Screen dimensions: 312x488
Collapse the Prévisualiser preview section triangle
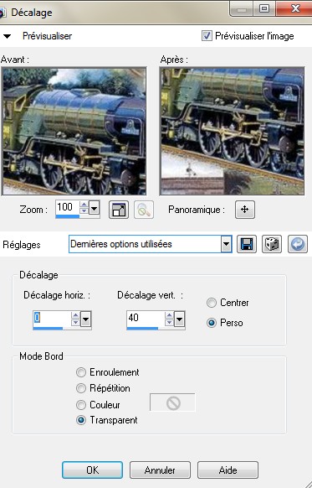pyautogui.click(x=7, y=36)
